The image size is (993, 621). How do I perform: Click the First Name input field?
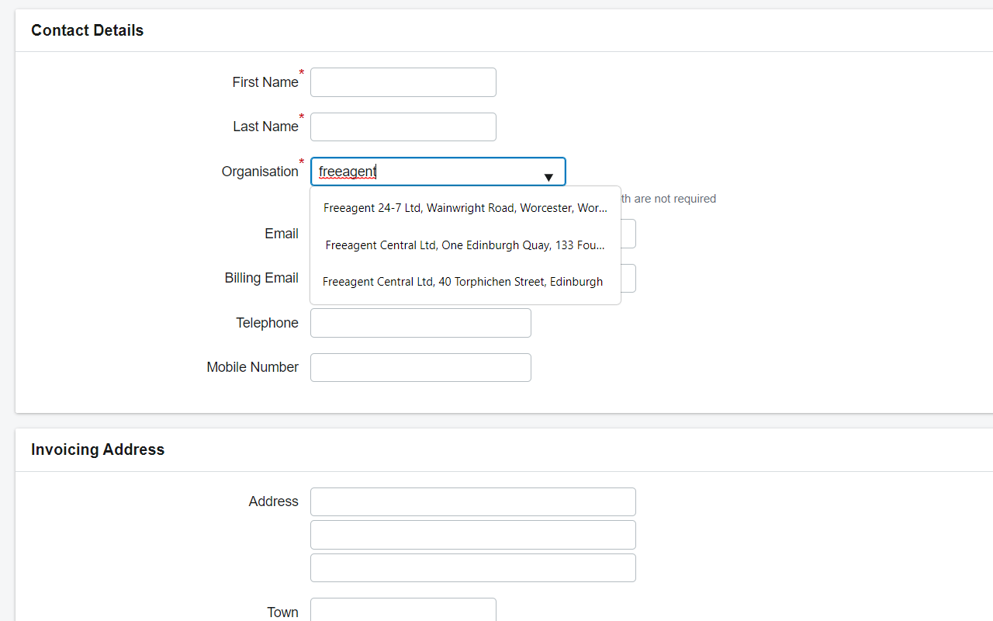(403, 82)
